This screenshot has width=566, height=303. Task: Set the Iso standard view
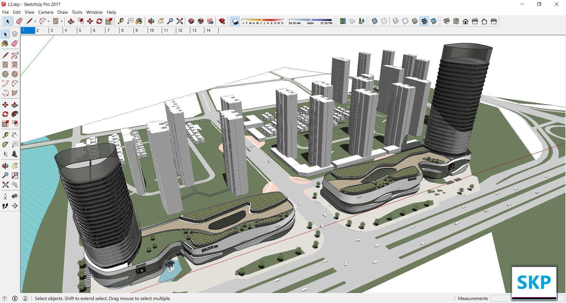pyautogui.click(x=447, y=21)
